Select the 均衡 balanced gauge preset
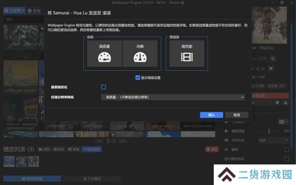The height and width of the screenshot is (185, 296). pos(140,53)
